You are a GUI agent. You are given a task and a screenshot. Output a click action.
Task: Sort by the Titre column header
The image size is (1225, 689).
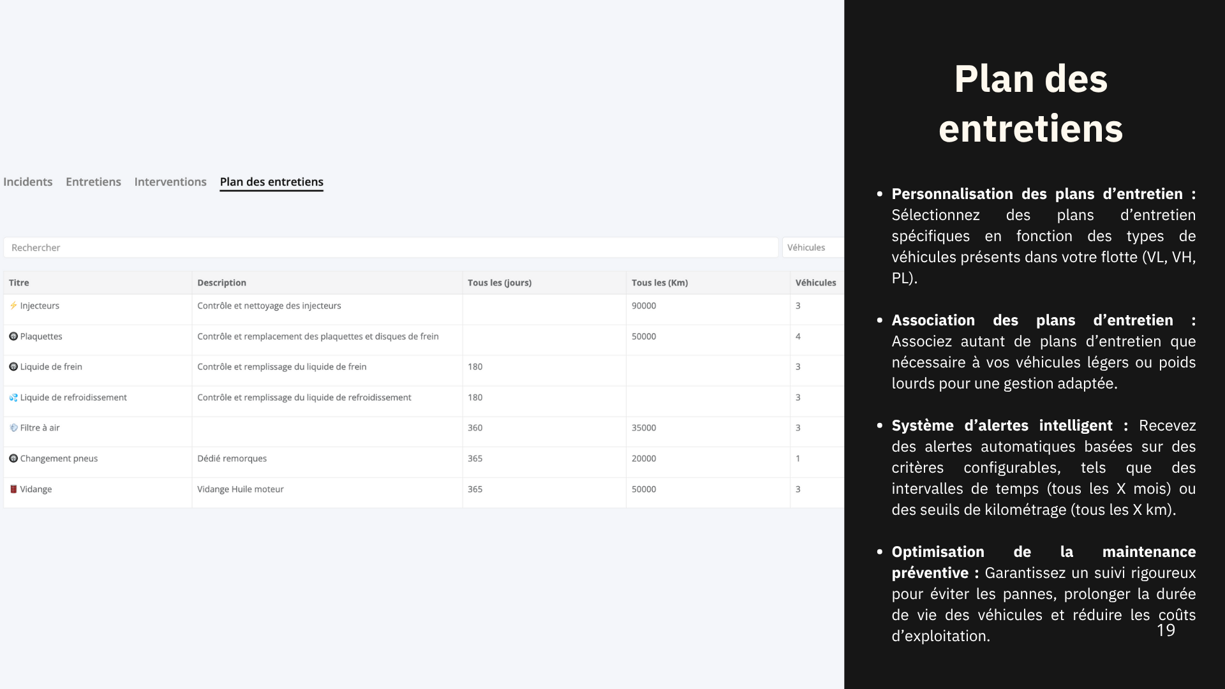coord(19,283)
